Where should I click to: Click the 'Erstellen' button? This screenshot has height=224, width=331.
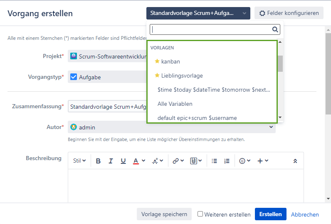click(x=270, y=214)
